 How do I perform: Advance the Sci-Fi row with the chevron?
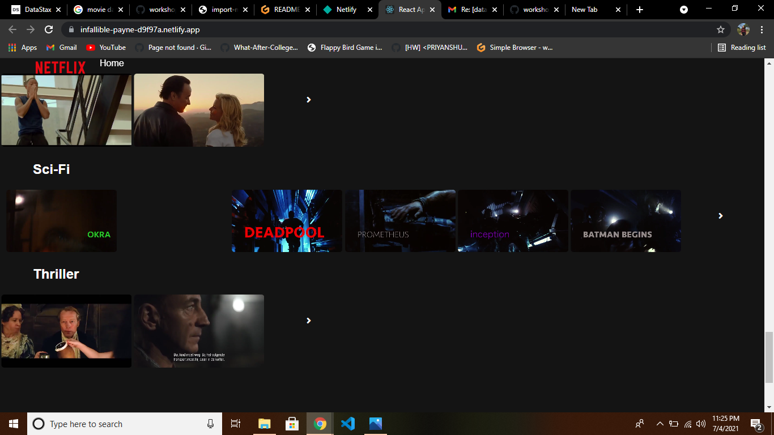[720, 216]
